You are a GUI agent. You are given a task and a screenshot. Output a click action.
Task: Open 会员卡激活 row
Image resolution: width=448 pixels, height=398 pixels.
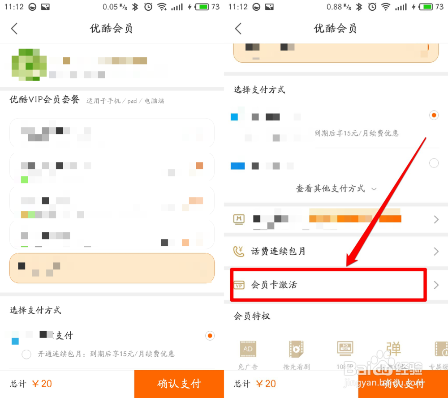point(336,285)
